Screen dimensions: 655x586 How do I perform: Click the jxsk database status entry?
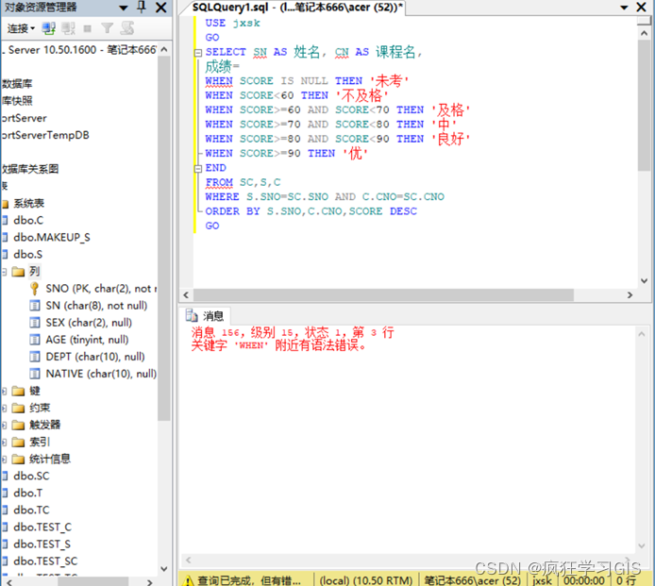pyautogui.click(x=542, y=580)
